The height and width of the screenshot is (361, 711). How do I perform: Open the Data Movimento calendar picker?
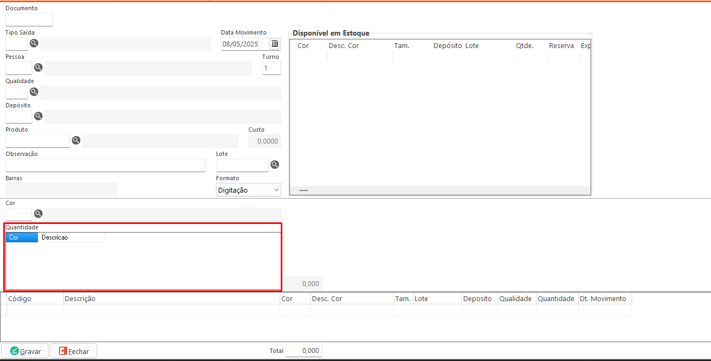pyautogui.click(x=275, y=44)
